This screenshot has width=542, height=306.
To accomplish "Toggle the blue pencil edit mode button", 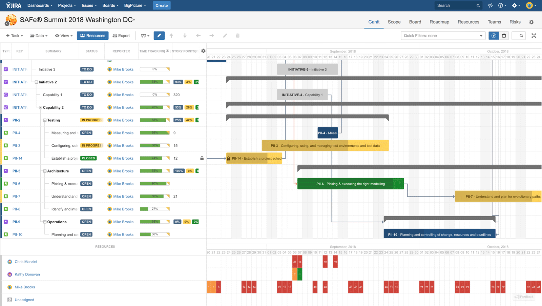I will (159, 35).
